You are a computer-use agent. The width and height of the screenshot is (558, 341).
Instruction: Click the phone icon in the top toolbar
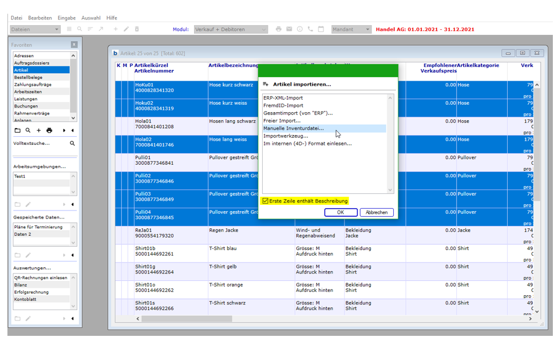pos(310,29)
